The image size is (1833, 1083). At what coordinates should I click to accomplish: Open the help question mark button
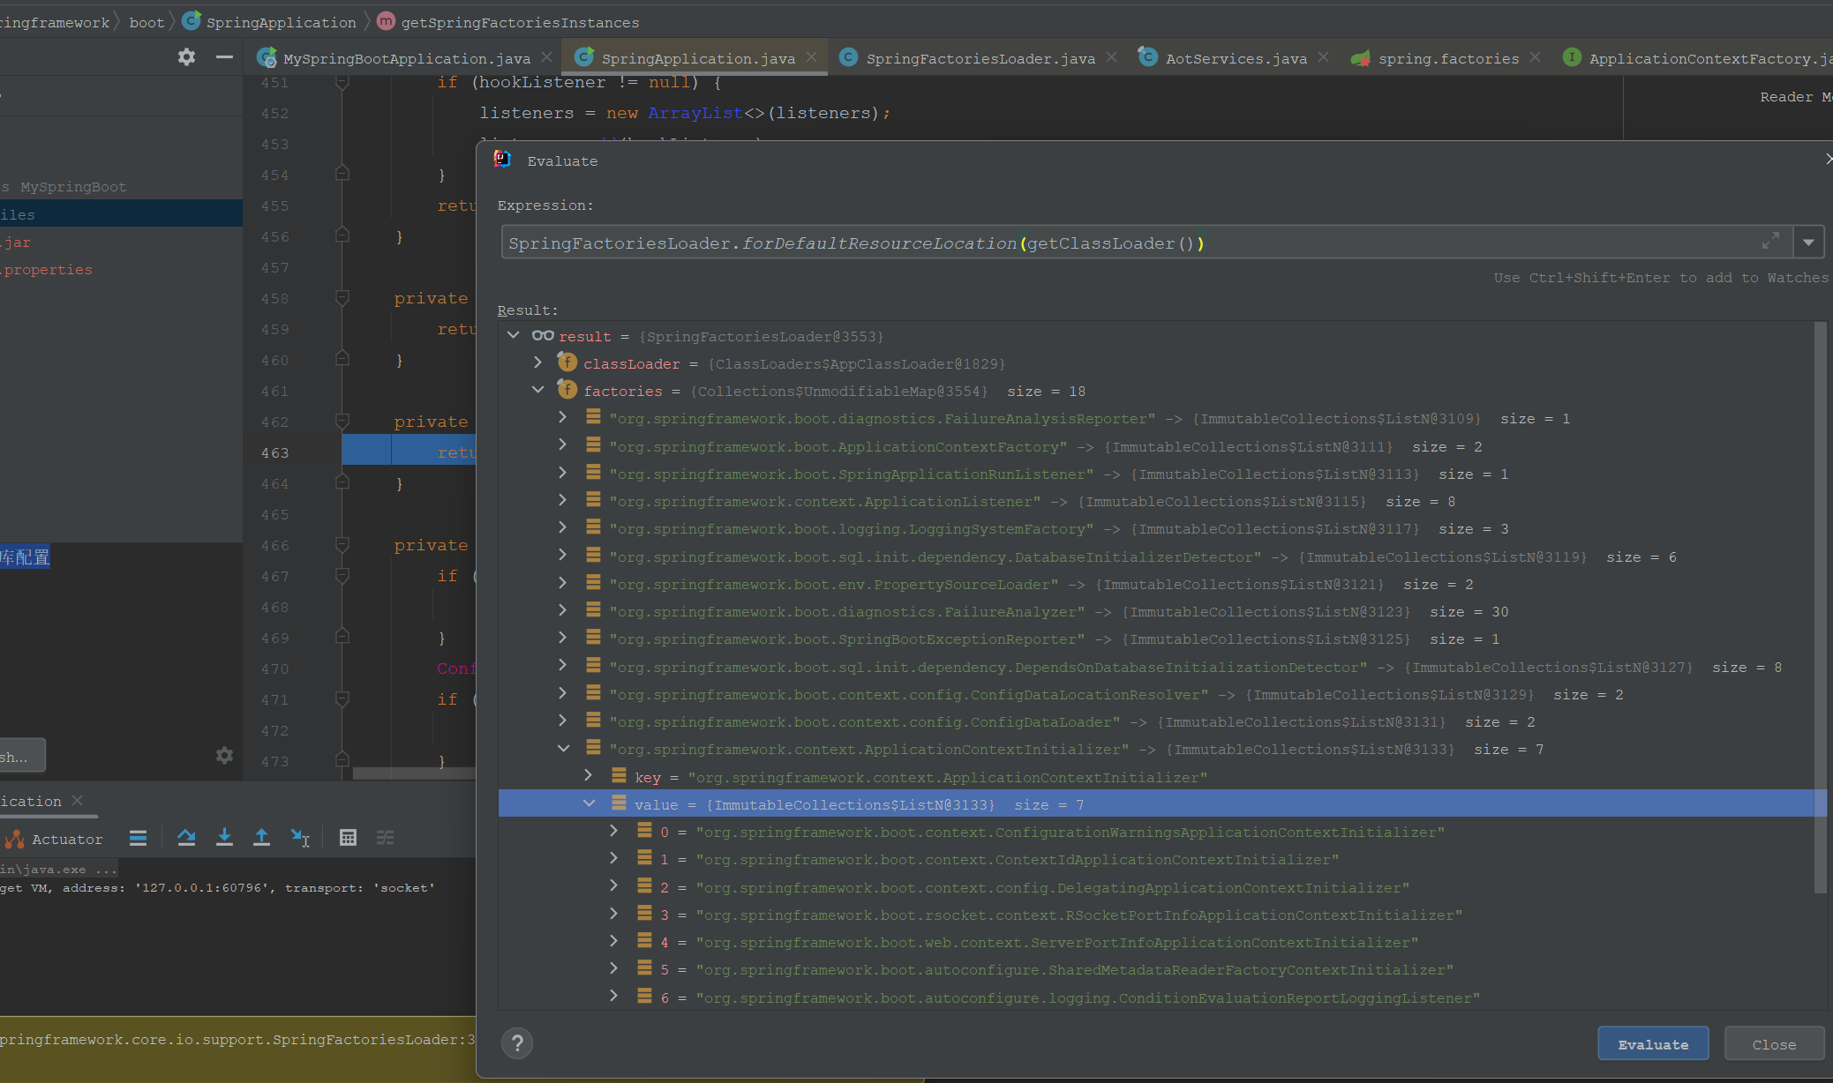pyautogui.click(x=517, y=1043)
